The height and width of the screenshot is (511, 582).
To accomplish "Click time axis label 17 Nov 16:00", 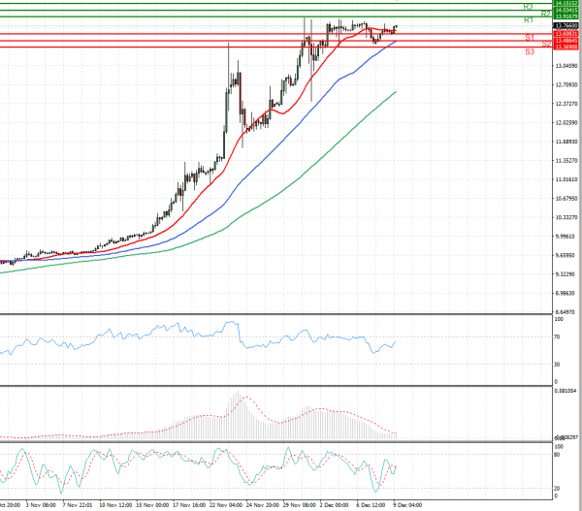I will [x=189, y=505].
